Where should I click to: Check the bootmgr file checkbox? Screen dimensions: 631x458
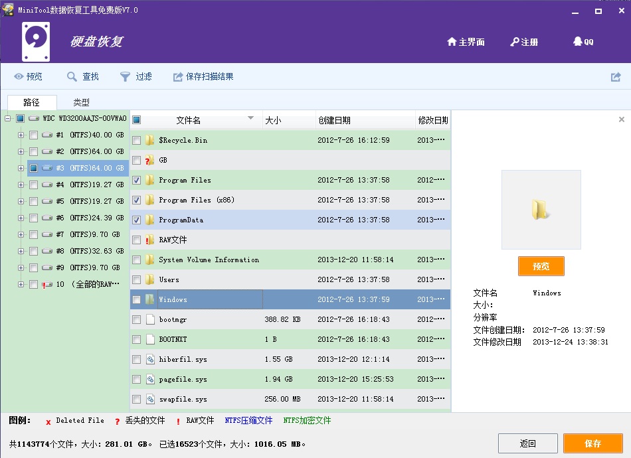pos(137,320)
